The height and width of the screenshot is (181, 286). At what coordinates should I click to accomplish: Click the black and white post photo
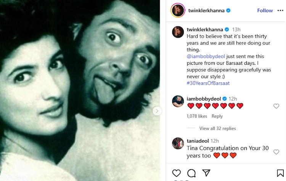pyautogui.click(x=80, y=90)
